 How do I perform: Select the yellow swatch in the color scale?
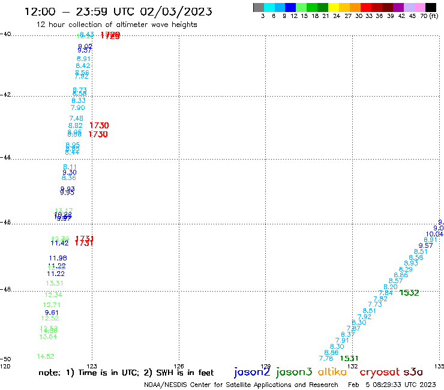click(x=334, y=7)
